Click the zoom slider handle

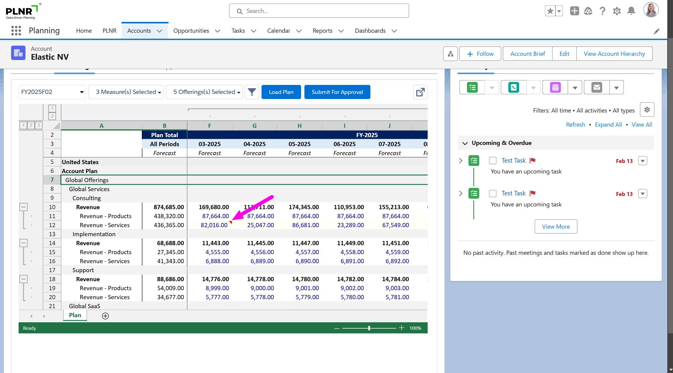(369, 328)
